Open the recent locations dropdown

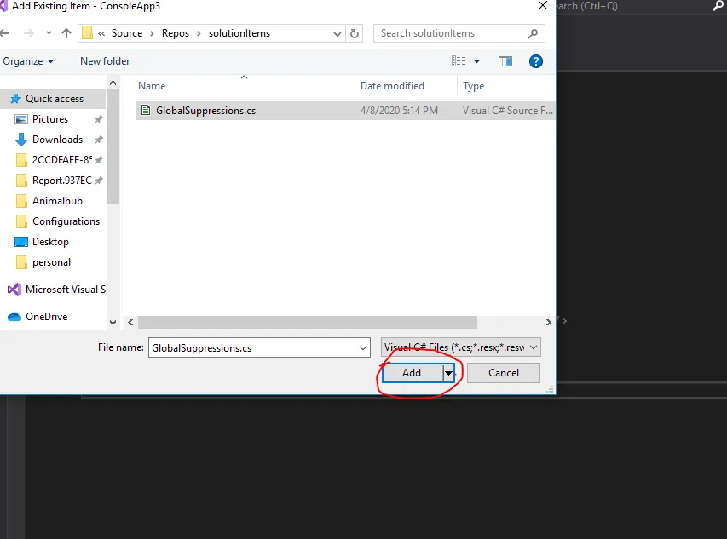pos(49,33)
